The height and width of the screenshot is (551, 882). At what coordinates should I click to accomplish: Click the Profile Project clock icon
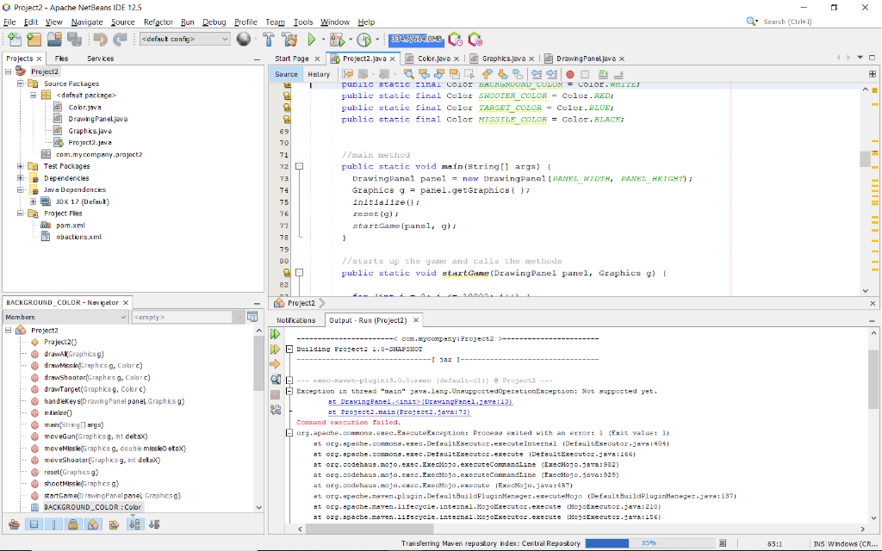click(x=363, y=40)
